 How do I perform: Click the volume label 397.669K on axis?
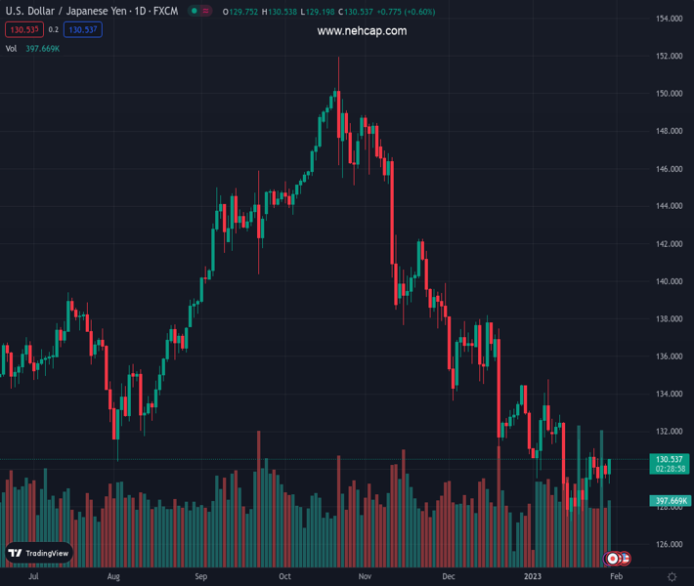[670, 501]
